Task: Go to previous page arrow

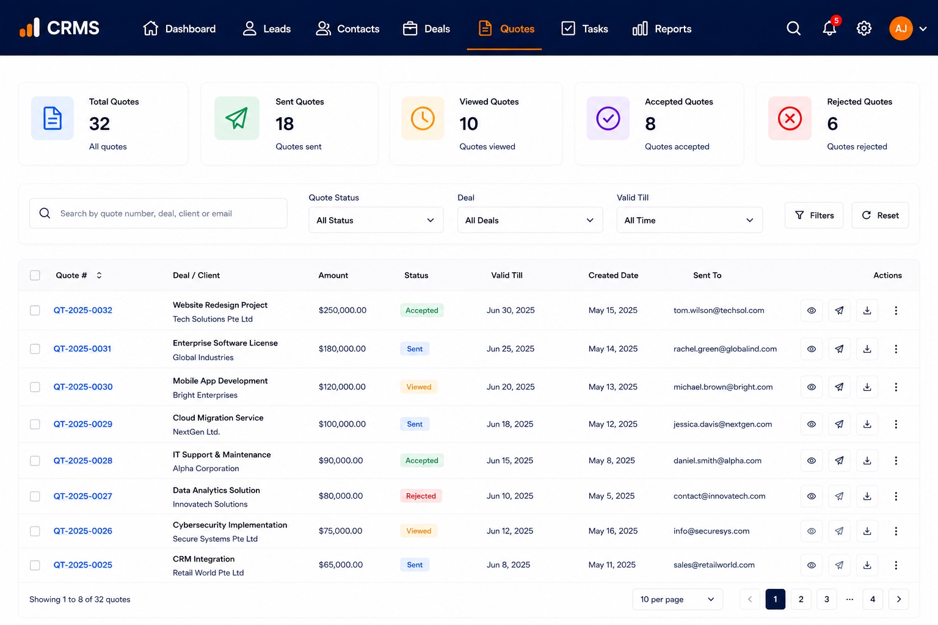Action: point(750,599)
